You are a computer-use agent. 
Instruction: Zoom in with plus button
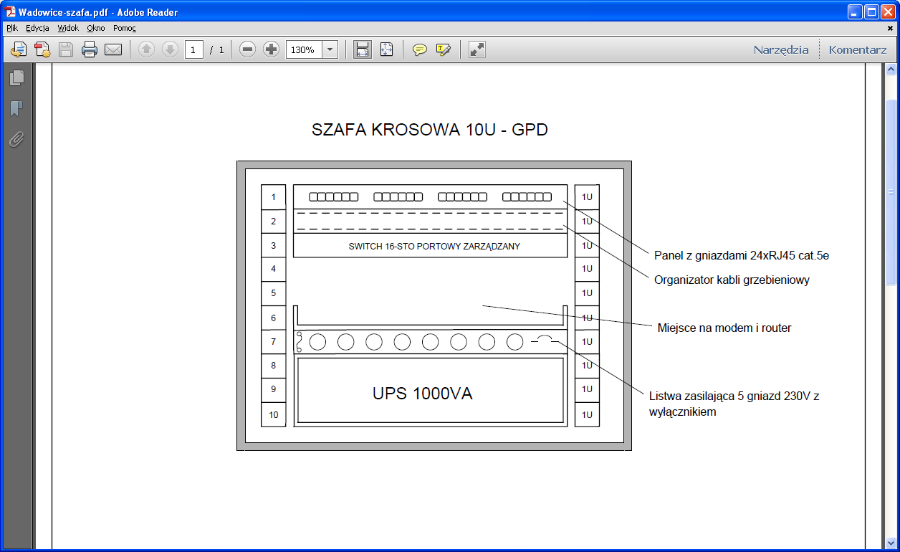[271, 49]
